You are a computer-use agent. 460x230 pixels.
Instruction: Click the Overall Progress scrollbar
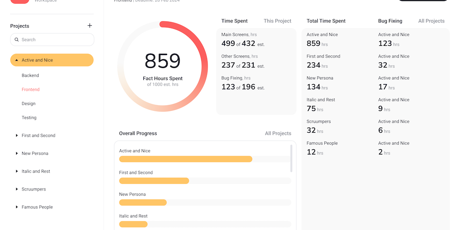coord(292,158)
